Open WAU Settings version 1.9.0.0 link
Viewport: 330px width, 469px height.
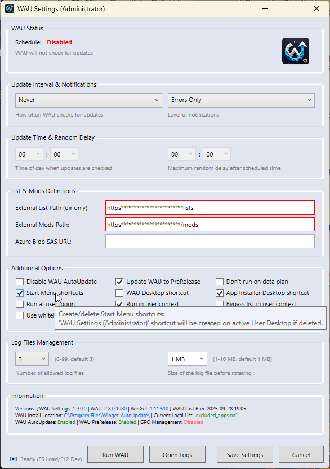click(79, 409)
